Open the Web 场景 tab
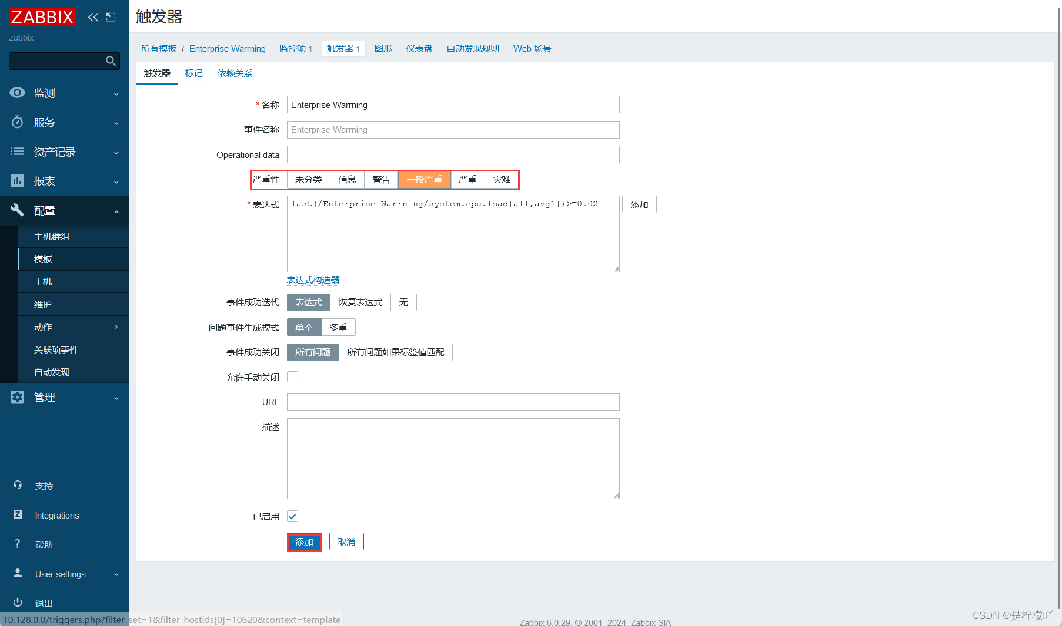Image resolution: width=1062 pixels, height=626 pixels. tap(532, 49)
